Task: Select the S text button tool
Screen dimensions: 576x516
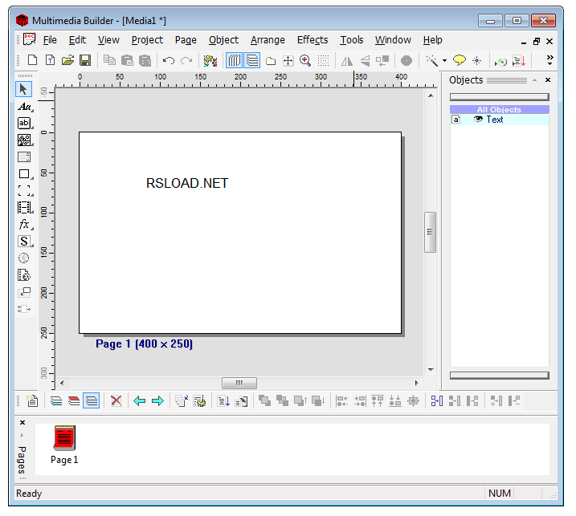Action: pos(25,241)
